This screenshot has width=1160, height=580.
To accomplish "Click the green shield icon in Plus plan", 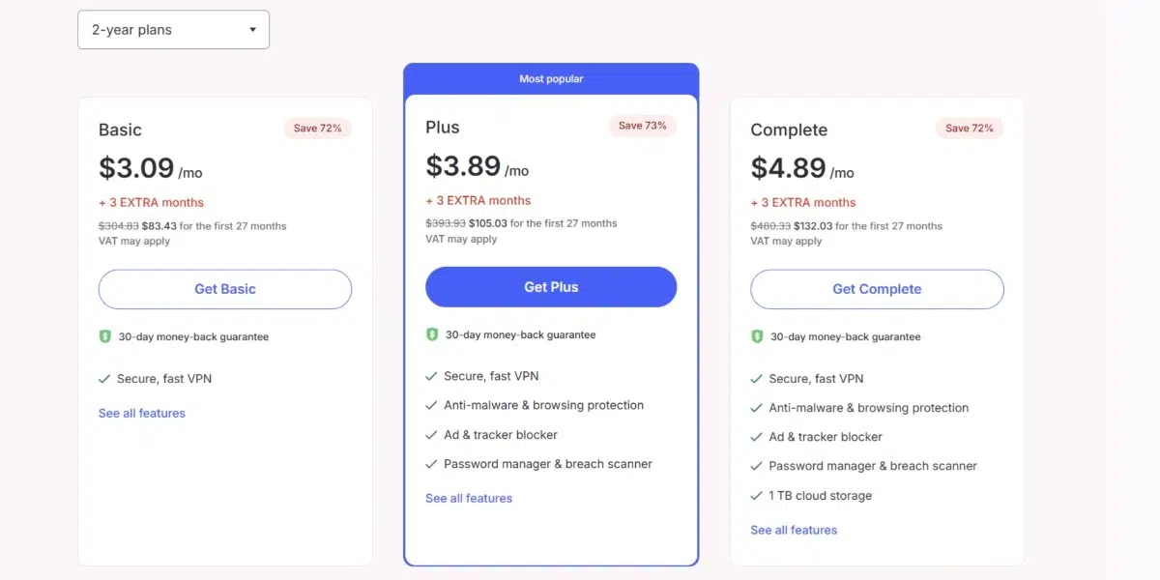I will [x=432, y=334].
